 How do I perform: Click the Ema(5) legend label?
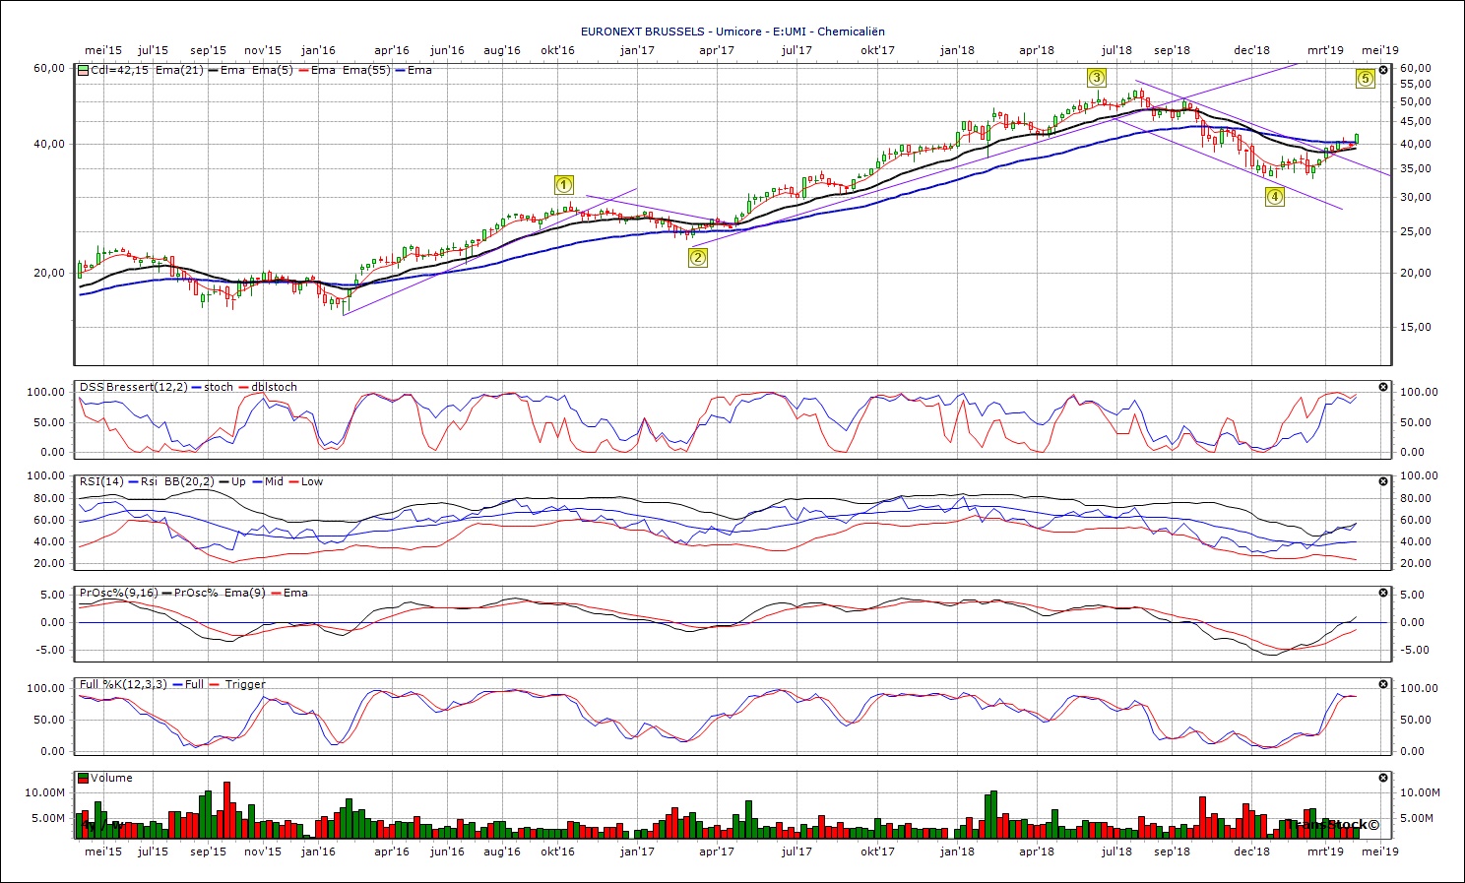[x=273, y=70]
